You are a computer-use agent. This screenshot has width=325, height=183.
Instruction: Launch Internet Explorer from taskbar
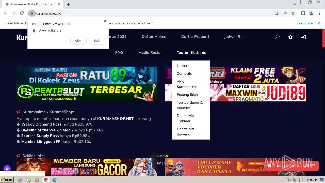coord(20,180)
